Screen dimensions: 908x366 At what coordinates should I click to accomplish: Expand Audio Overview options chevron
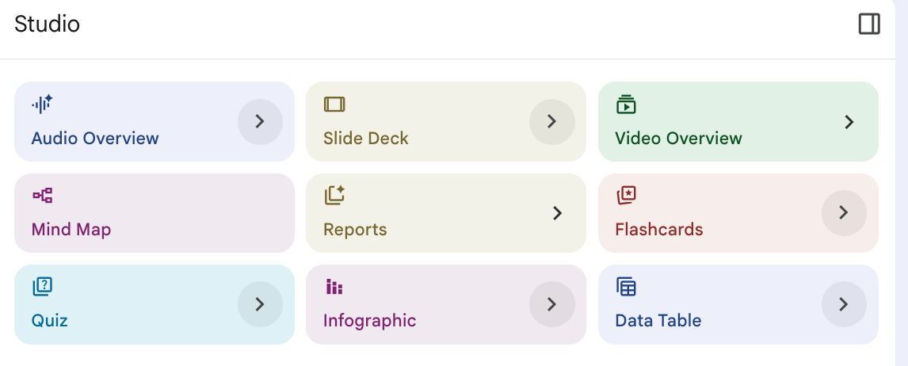pyautogui.click(x=260, y=121)
